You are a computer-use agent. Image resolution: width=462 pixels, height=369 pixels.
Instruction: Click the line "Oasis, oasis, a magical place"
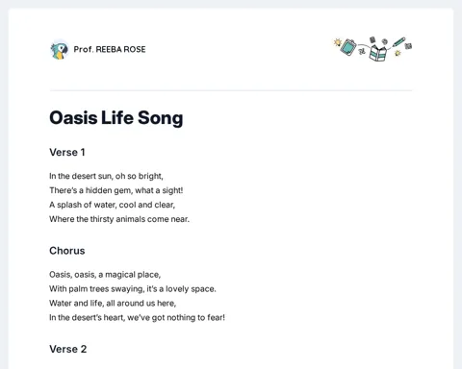tap(105, 275)
